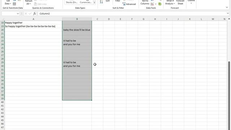Click the Advanced filter icon
Viewport: 231px width, 130px height.
click(129, 4)
